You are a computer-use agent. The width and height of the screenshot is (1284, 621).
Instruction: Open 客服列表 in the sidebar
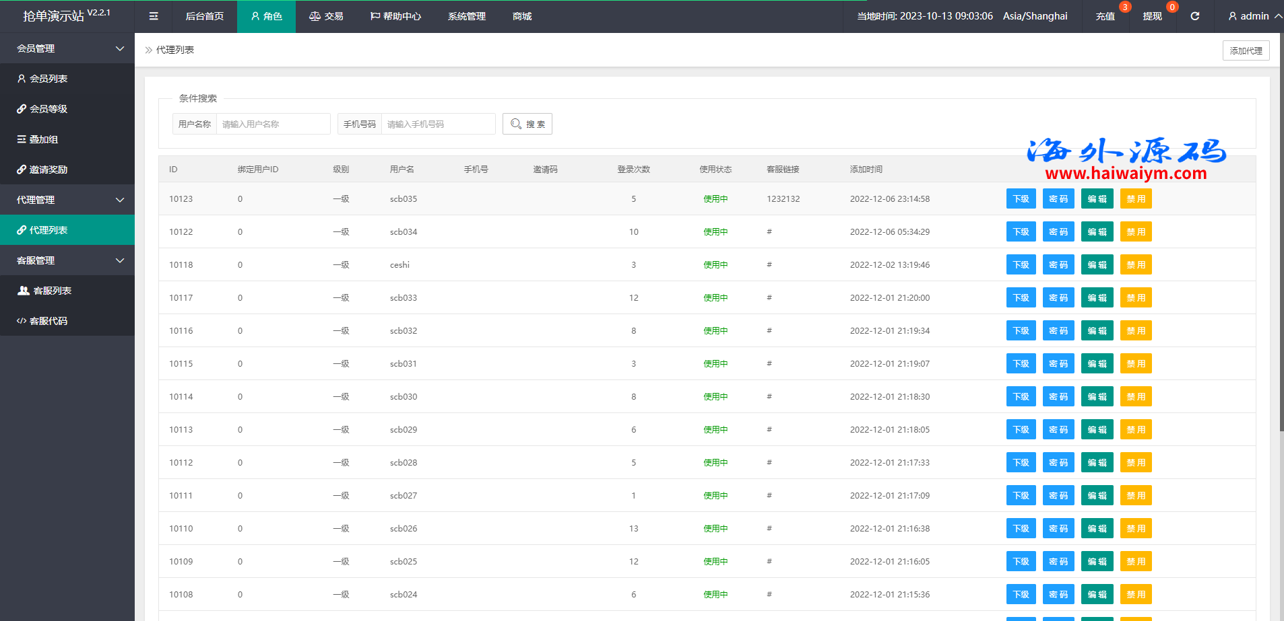tap(52, 291)
